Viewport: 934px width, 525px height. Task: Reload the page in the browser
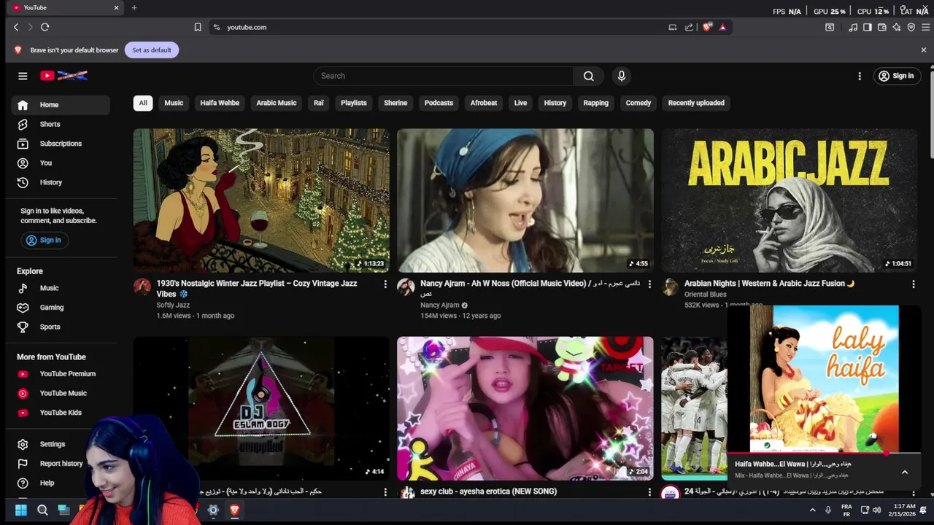45,27
